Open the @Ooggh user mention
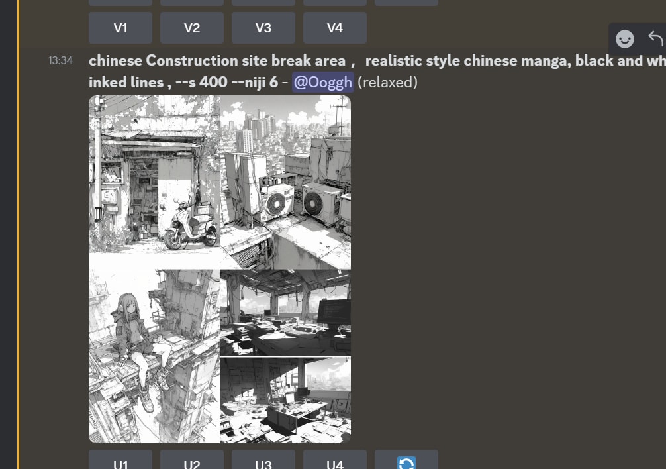The image size is (666, 469). point(323,82)
